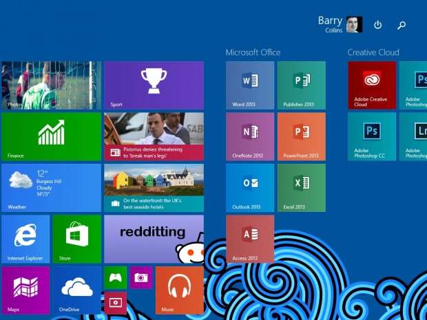Open the small Video tile
Viewport: 427px width, 320px height.
pos(116,303)
